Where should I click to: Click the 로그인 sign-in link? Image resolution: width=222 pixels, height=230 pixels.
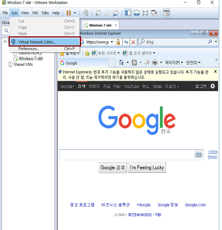pos(201,86)
